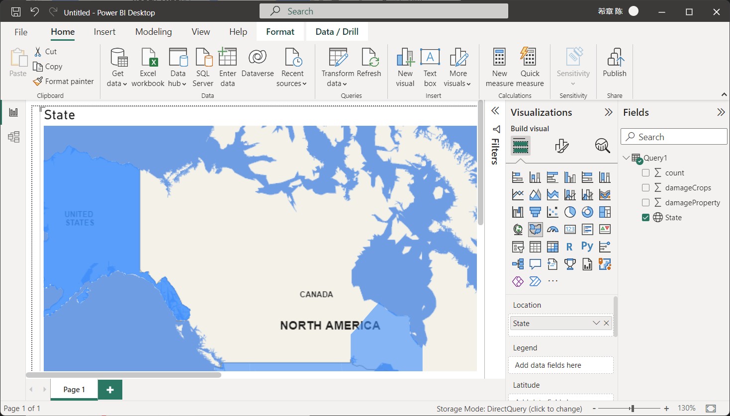Select the globe Map visual

(518, 230)
